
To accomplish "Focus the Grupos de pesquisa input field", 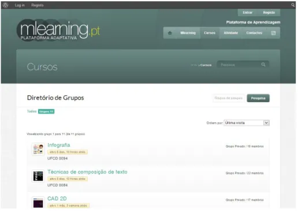I will click(x=229, y=98).
